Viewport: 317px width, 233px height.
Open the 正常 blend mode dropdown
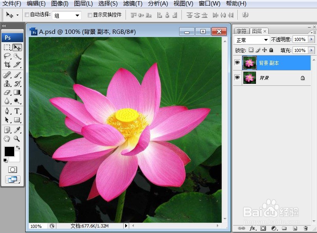coord(252,40)
